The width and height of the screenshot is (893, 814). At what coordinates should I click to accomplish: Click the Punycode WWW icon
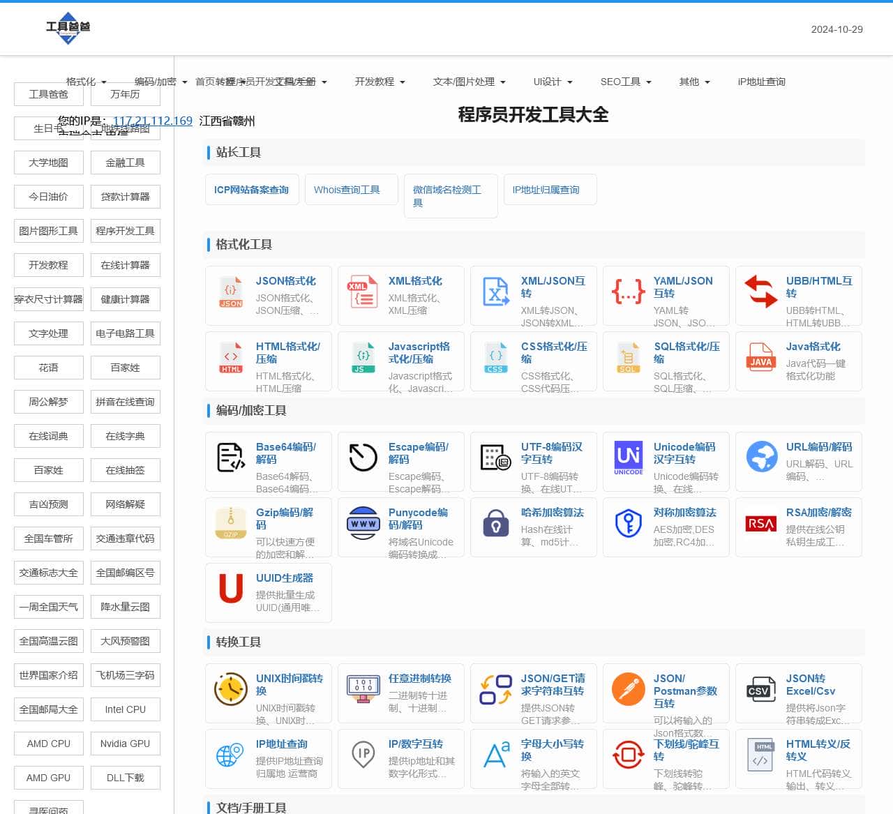coord(363,523)
